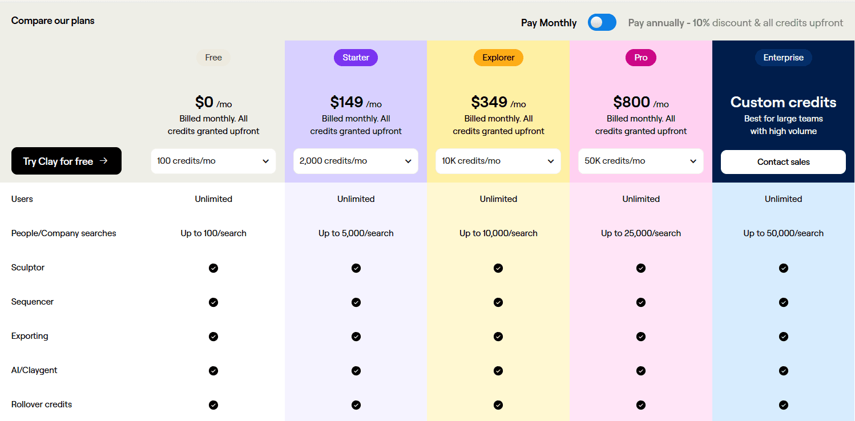
Task: Click Sequencer checkmark in Starter column
Action: click(x=356, y=302)
